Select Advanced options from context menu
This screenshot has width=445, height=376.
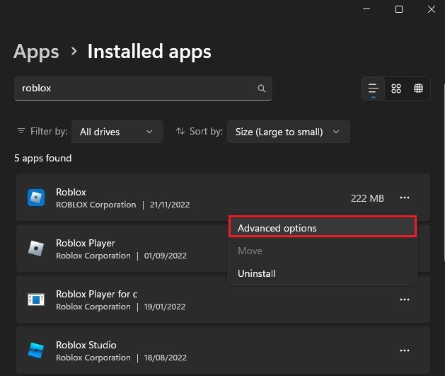click(322, 228)
